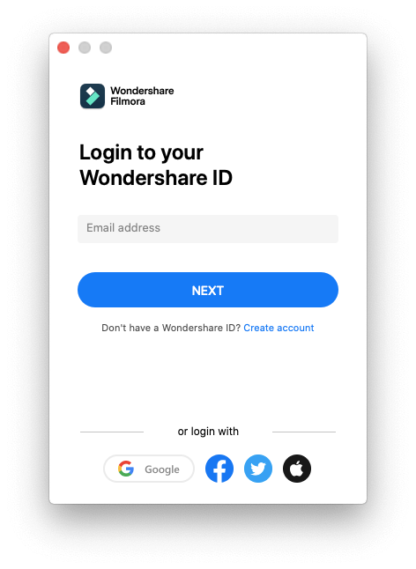Click the grayed-out zoom window button
The height and width of the screenshot is (569, 416).
click(106, 48)
